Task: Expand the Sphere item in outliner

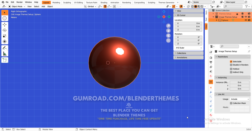Action: click(216, 20)
